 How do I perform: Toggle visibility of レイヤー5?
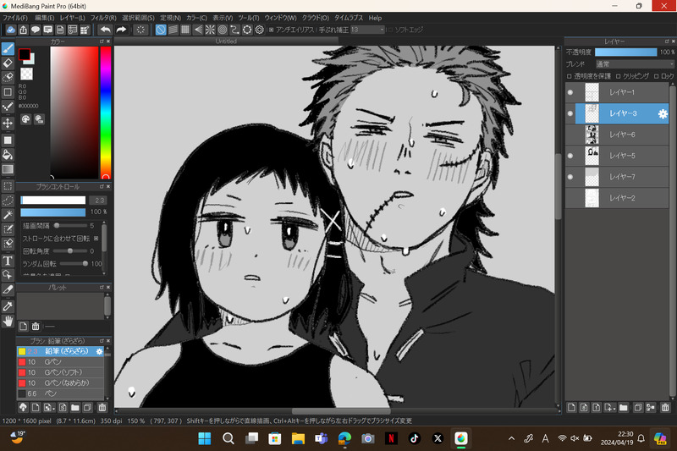pos(570,156)
